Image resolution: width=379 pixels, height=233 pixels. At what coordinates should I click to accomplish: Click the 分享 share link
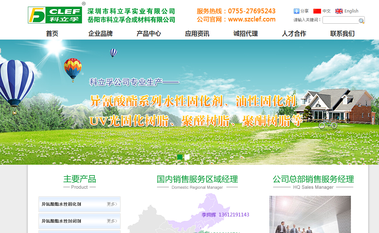305,11
